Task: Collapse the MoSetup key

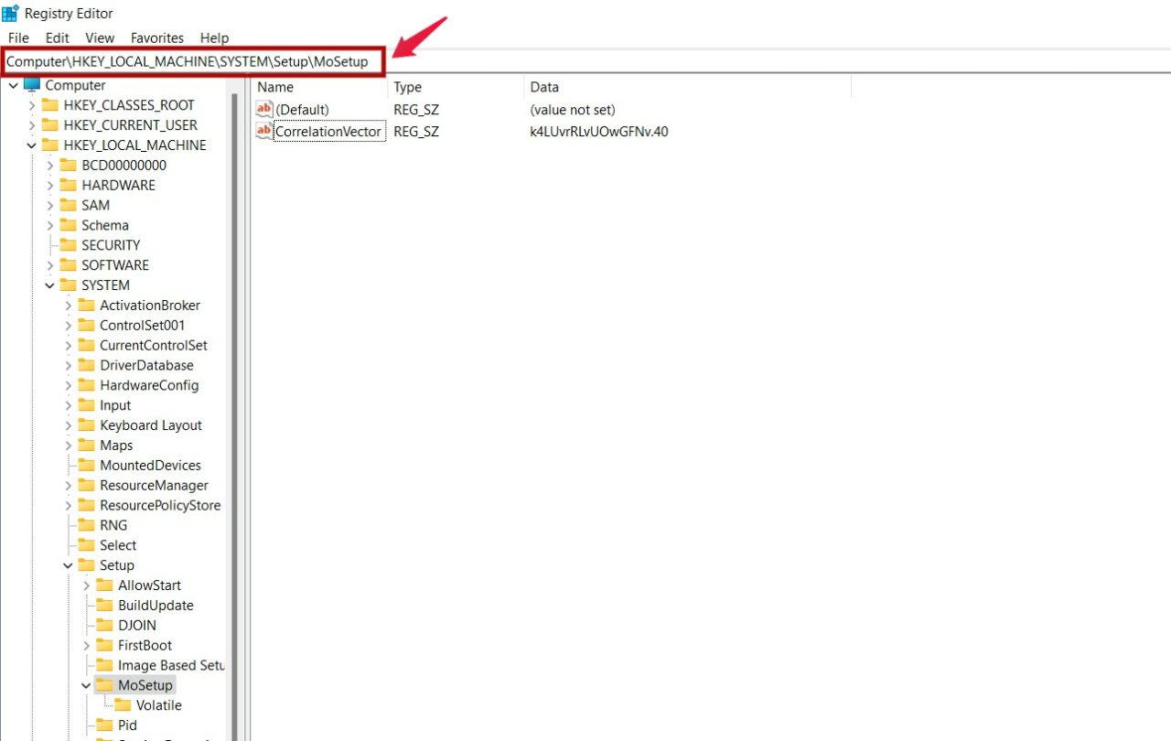Action: point(86,686)
